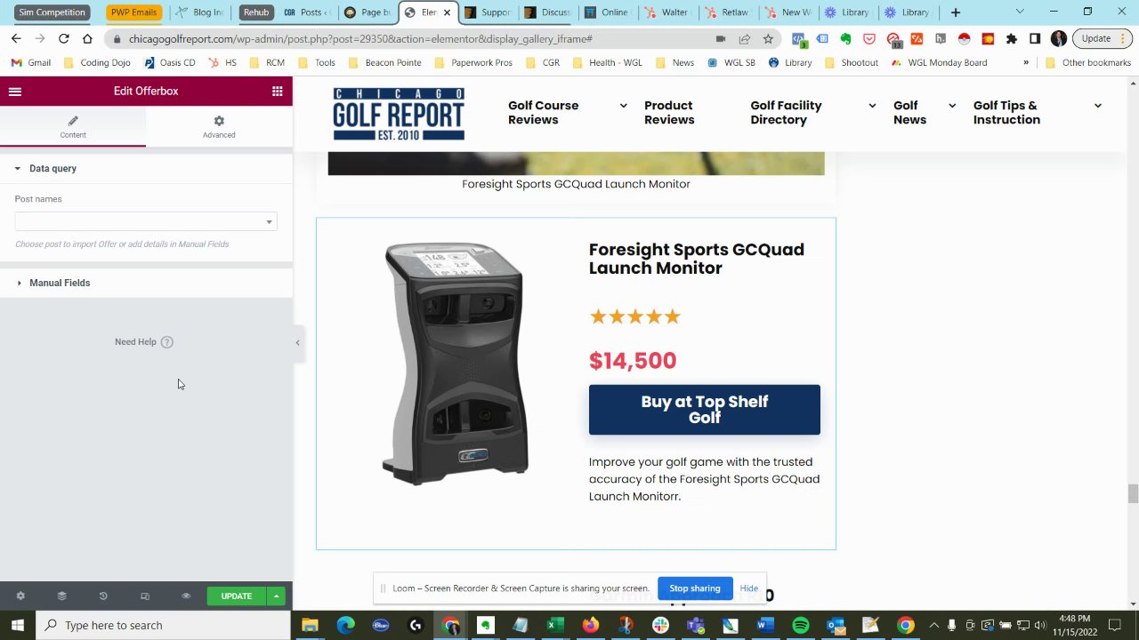The height and width of the screenshot is (640, 1139).
Task: Open Product Reviews menu item
Action: tap(669, 113)
